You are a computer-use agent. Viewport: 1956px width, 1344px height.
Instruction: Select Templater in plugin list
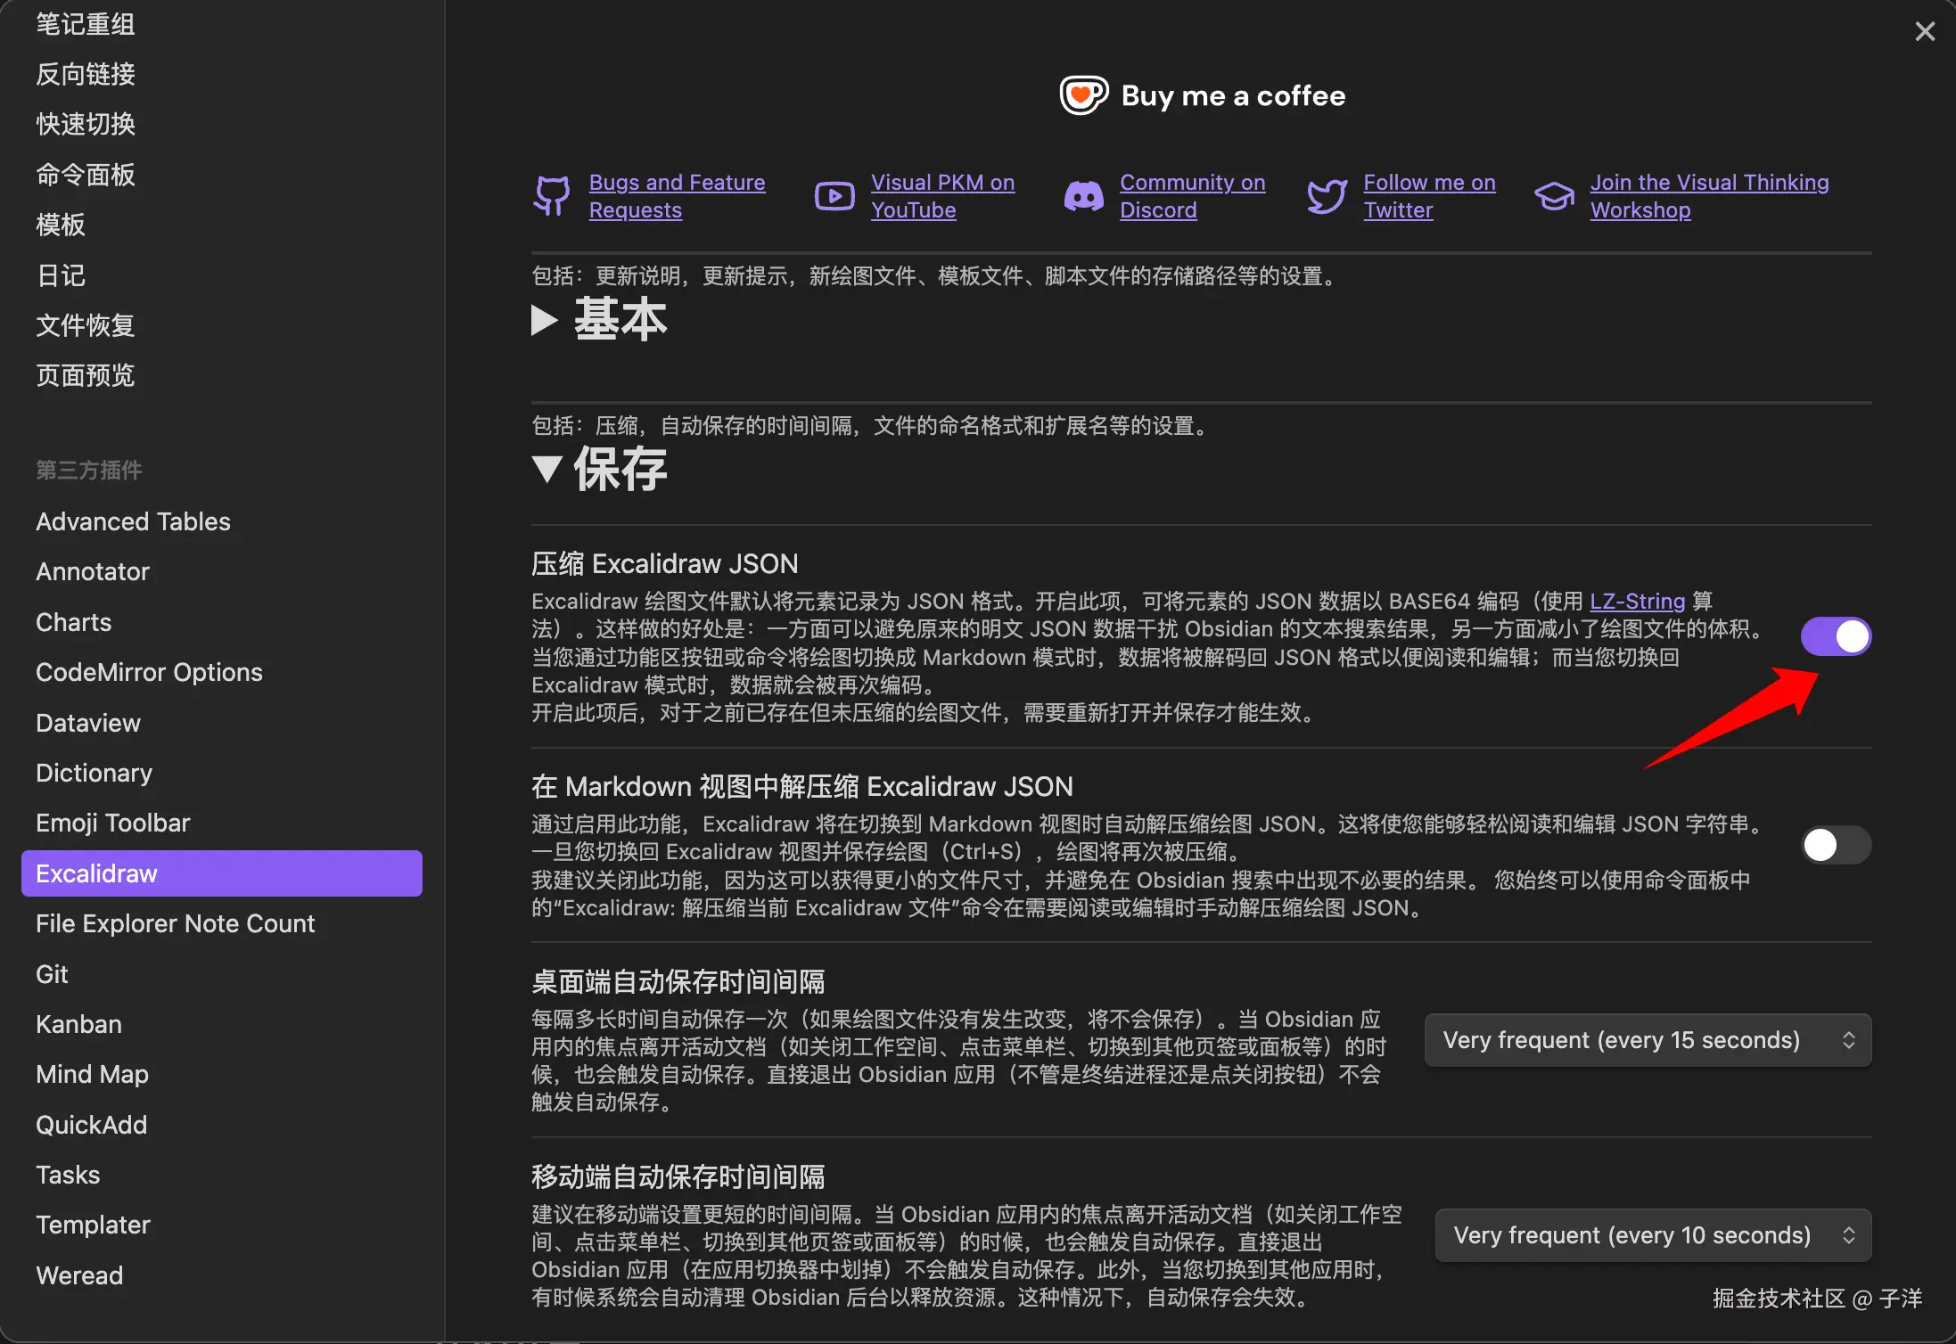93,1225
